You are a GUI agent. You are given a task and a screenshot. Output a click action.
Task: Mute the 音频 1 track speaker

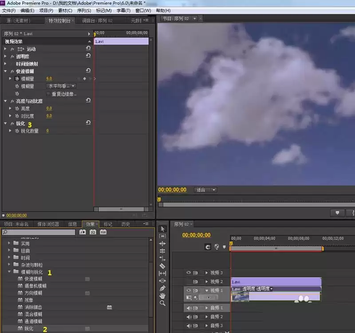tap(189, 308)
